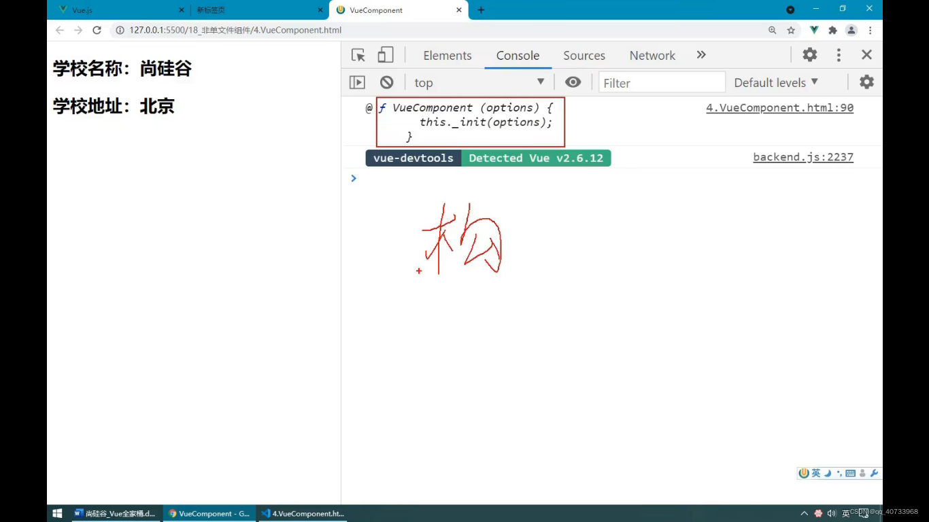This screenshot has width=929, height=522.
Task: Open a new browser tab
Action: [481, 10]
